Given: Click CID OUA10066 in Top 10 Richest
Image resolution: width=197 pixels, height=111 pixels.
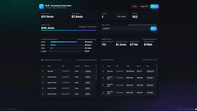Looking at the screenshot, I should point(120,85).
